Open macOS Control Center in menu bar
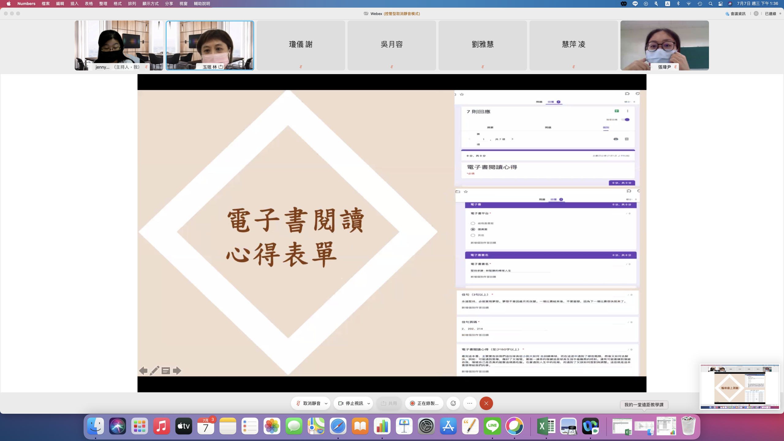 [720, 4]
